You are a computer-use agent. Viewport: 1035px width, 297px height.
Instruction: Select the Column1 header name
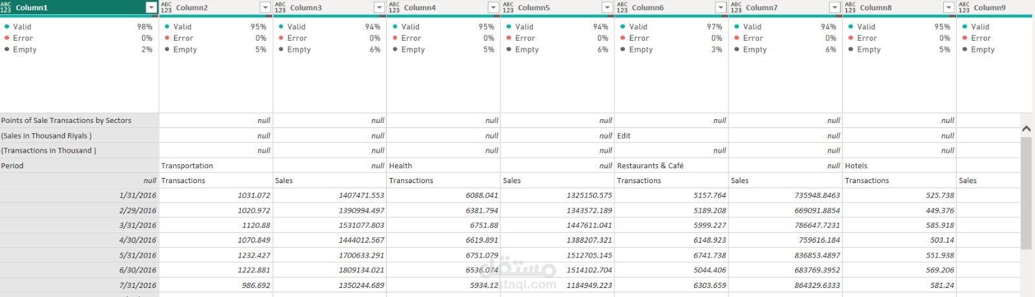[x=32, y=8]
